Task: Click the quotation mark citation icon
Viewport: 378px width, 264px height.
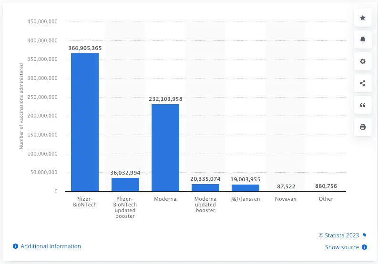Action: 363,105
